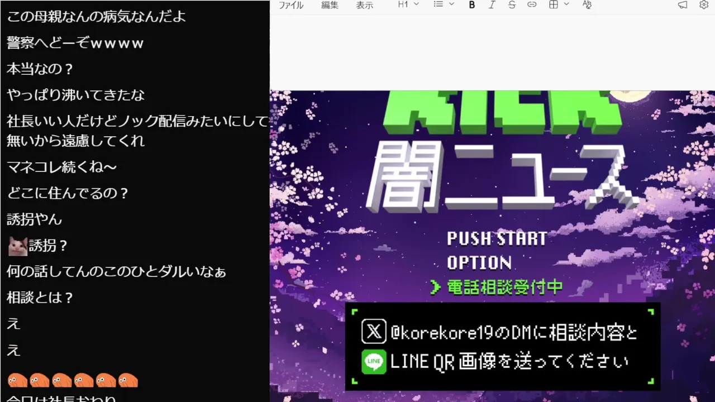715x402 pixels.
Task: Toggle strikethrough formatting
Action: pyautogui.click(x=512, y=4)
